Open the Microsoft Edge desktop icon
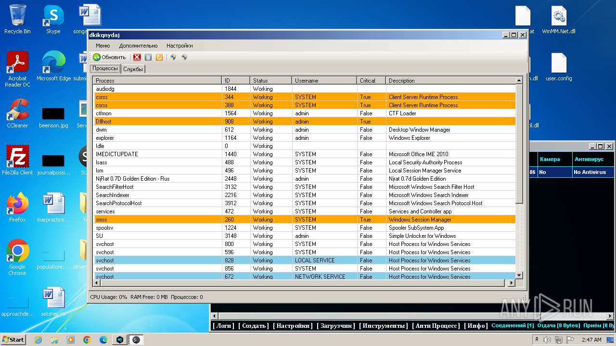 [53, 66]
